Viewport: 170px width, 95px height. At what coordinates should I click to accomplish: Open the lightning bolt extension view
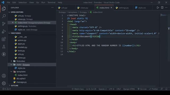click(4, 54)
